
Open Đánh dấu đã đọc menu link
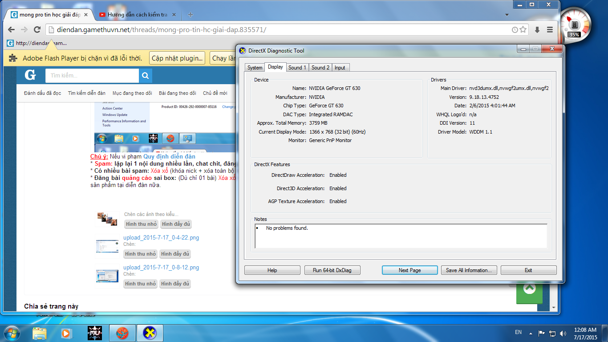pos(43,93)
